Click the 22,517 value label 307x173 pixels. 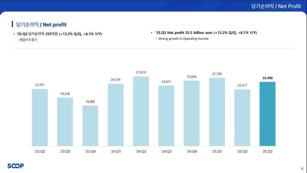242,85
